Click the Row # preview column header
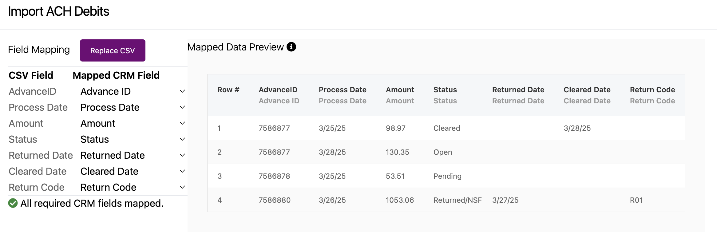717x235 pixels. click(x=228, y=90)
